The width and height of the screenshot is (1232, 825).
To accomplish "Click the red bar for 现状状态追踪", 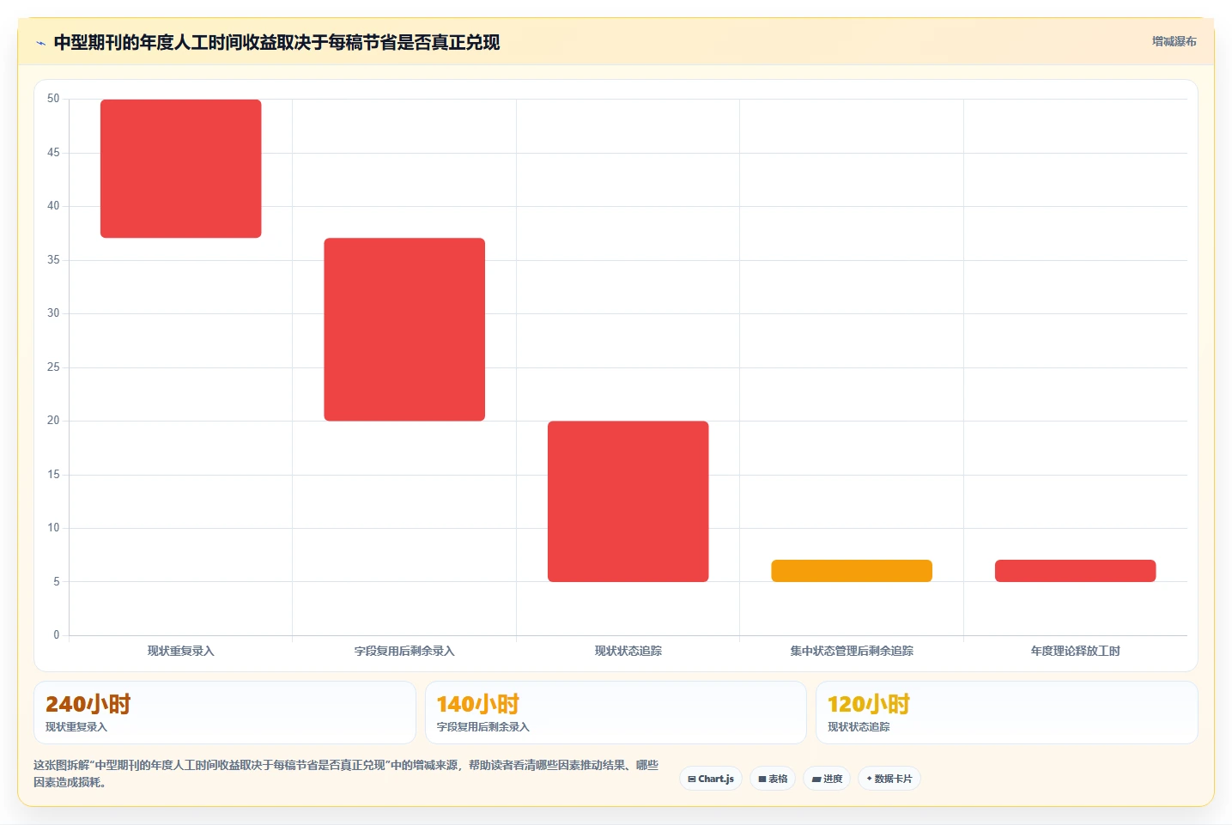I will click(x=628, y=501).
